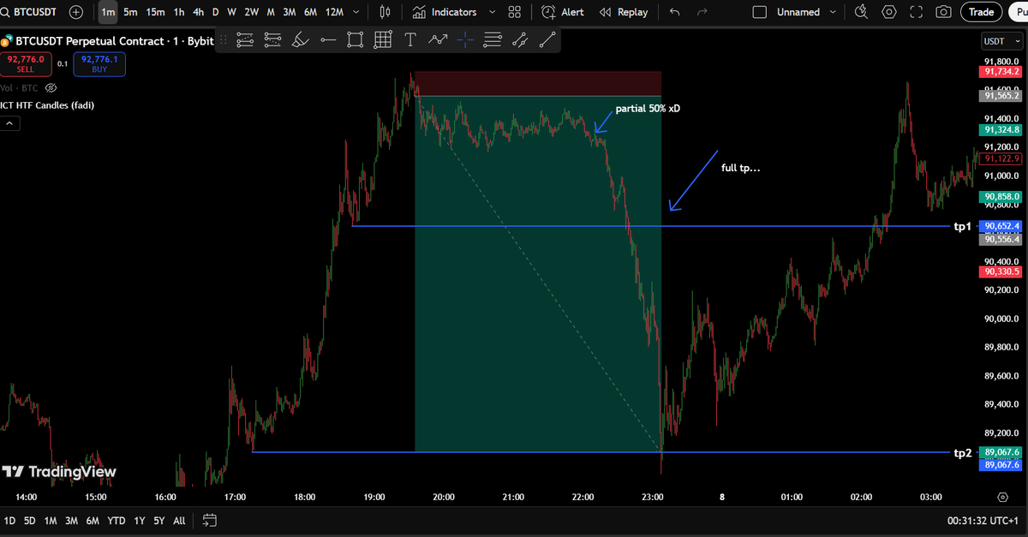
Task: Open the Fib Retracement grid tool
Action: coord(383,39)
